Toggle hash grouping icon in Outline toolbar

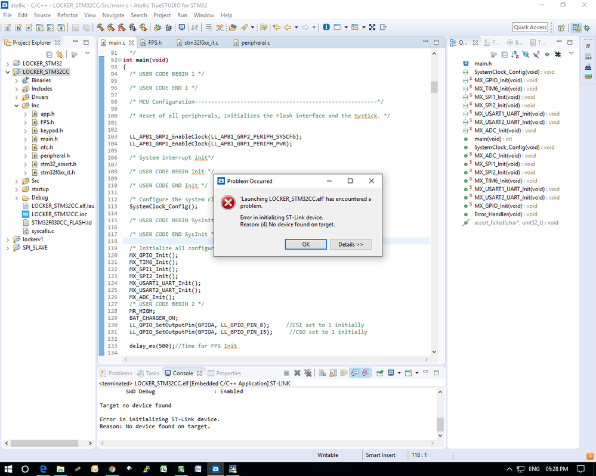click(558, 54)
